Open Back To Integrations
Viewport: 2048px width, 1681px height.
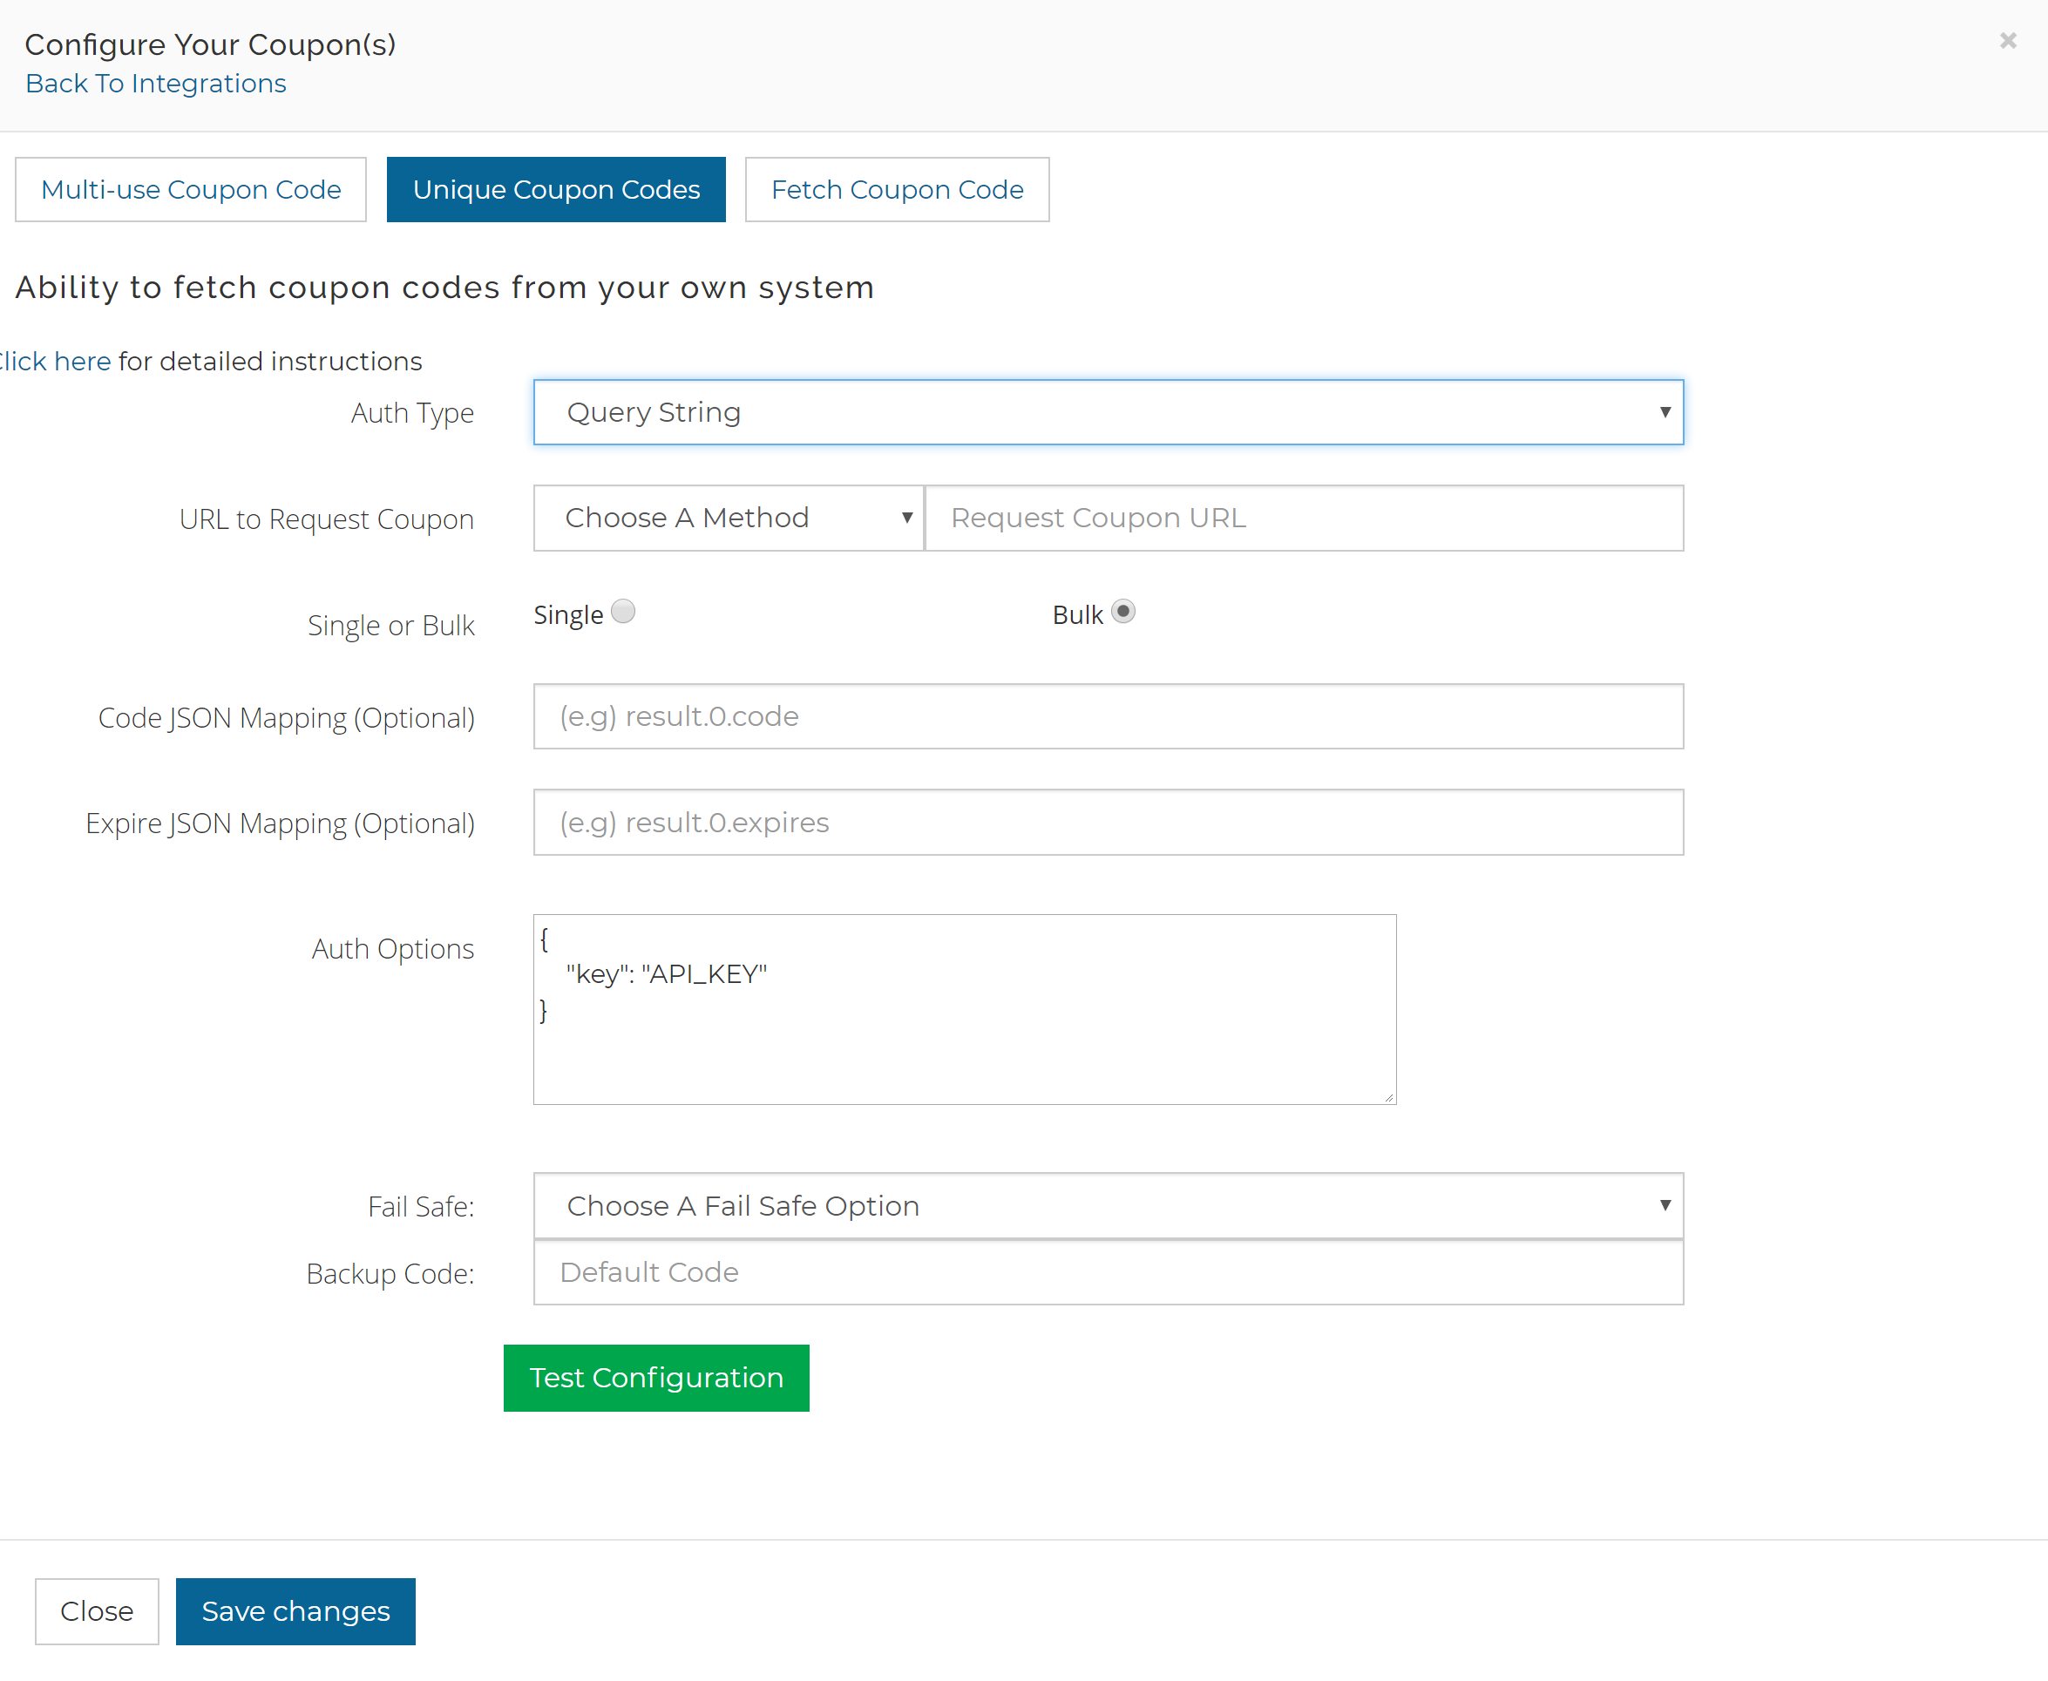click(x=156, y=84)
